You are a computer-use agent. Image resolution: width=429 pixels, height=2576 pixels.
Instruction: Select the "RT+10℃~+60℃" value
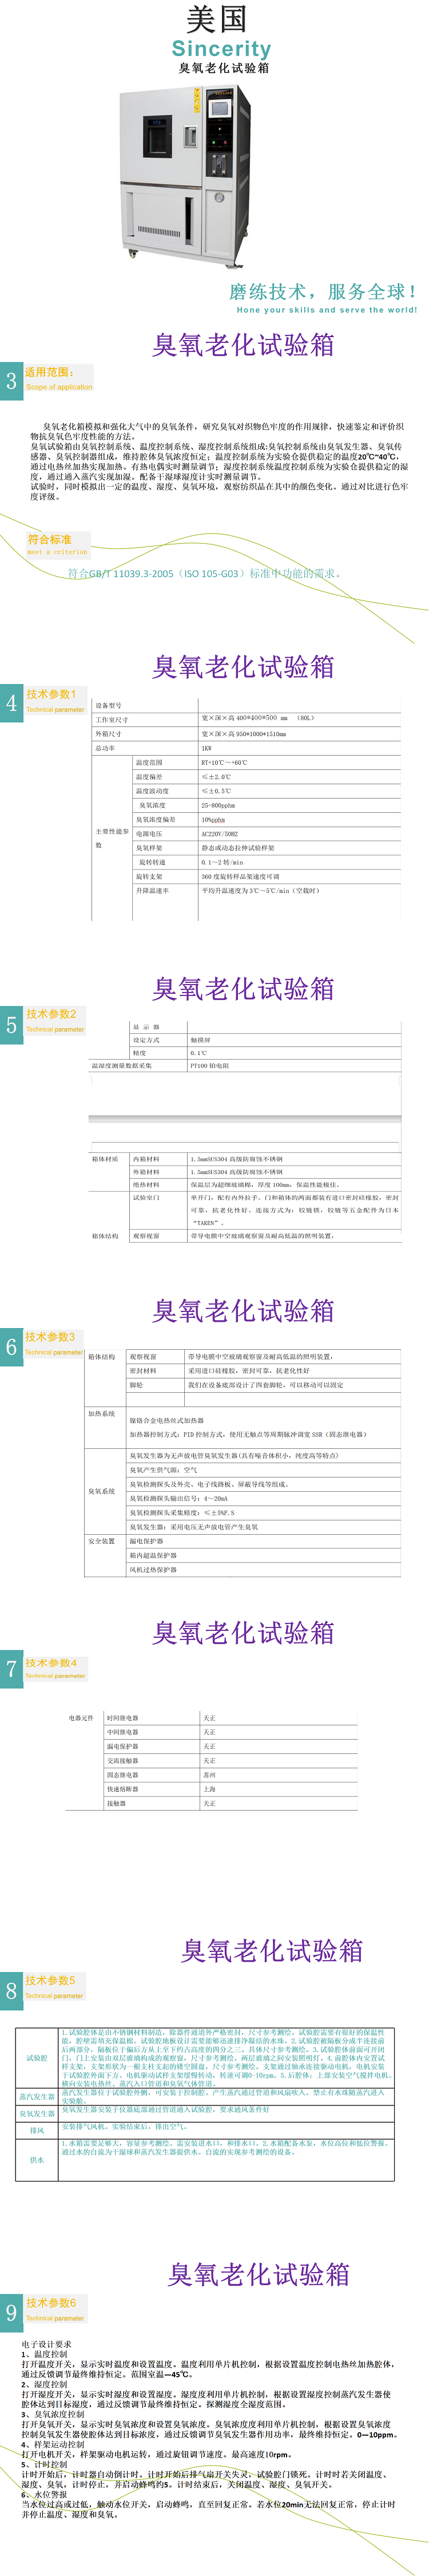224,762
